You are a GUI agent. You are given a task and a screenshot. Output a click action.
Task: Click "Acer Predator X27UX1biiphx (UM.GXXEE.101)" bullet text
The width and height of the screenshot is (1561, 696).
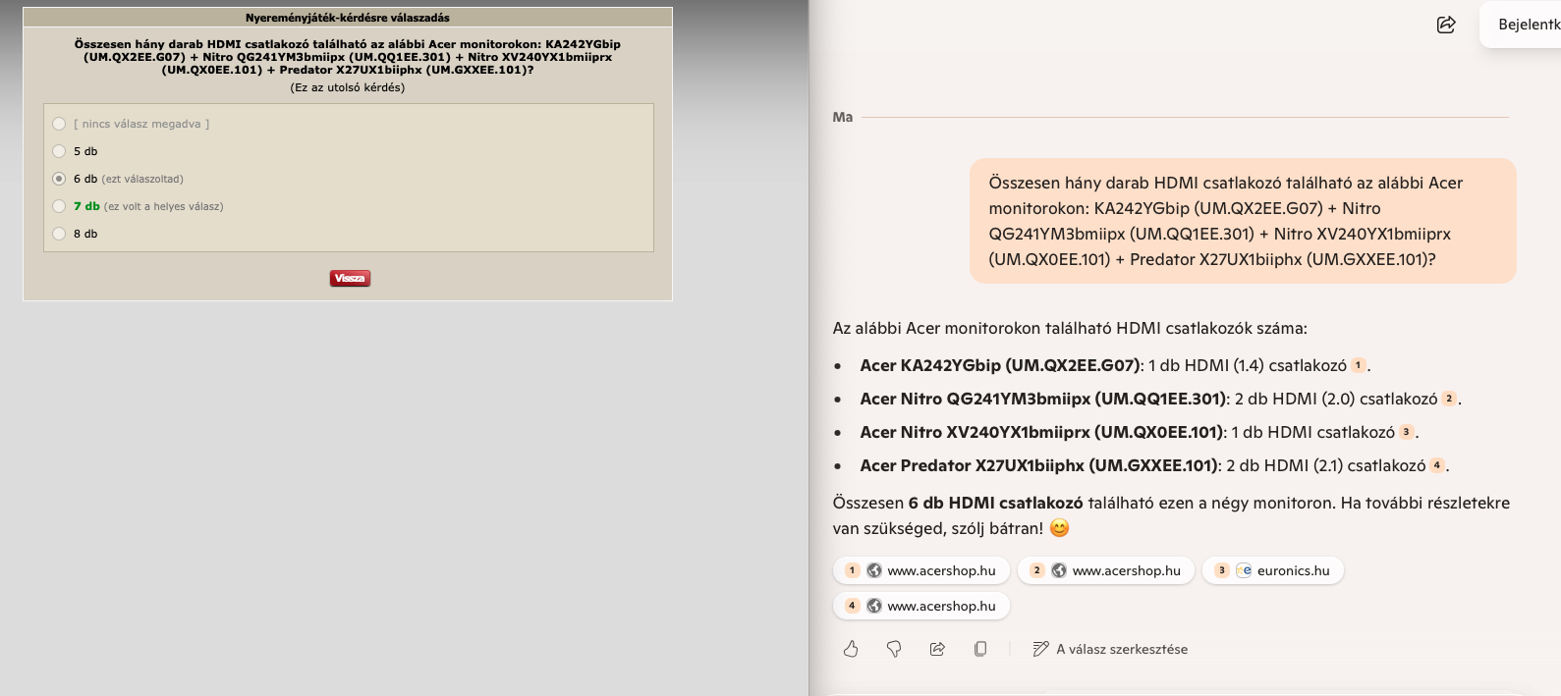tap(1039, 465)
